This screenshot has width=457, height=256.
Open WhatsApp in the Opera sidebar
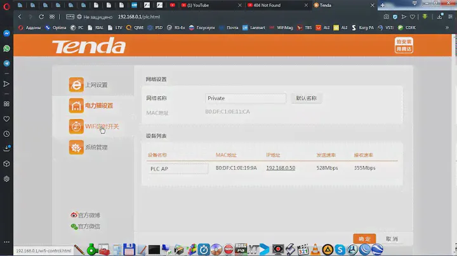6,48
